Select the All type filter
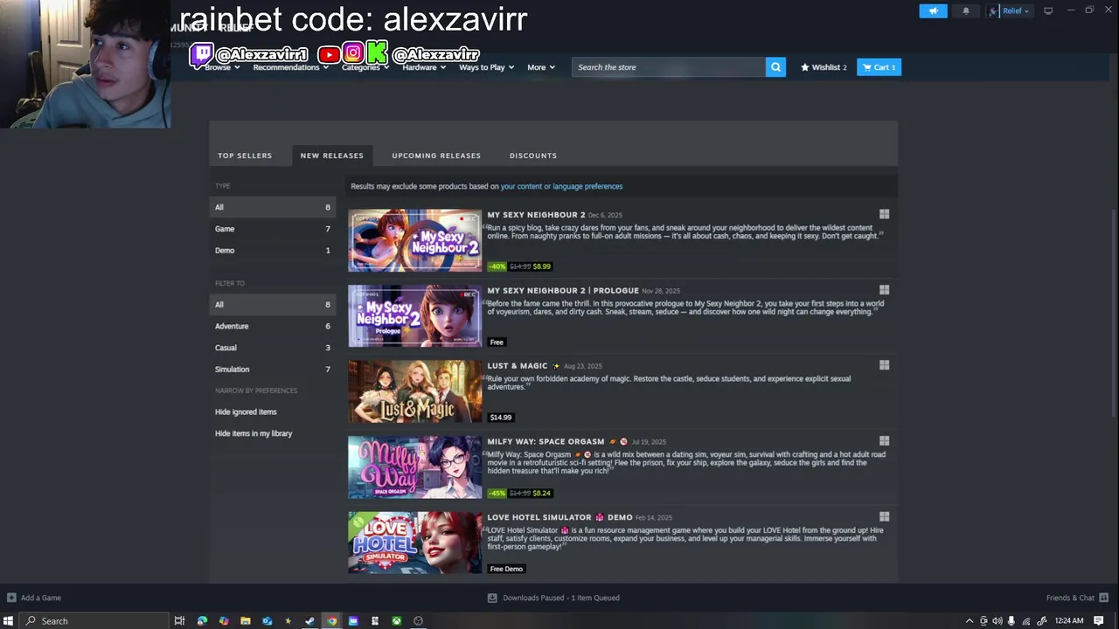 click(273, 207)
